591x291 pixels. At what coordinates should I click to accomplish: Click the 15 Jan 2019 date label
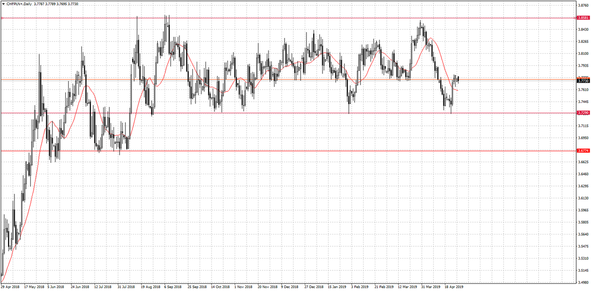point(337,287)
